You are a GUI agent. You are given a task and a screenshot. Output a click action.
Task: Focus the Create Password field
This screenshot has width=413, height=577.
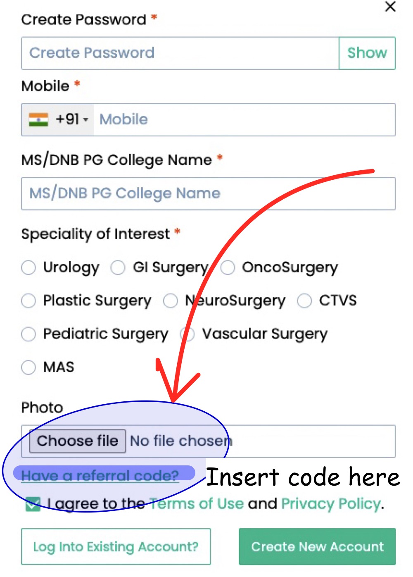point(180,53)
